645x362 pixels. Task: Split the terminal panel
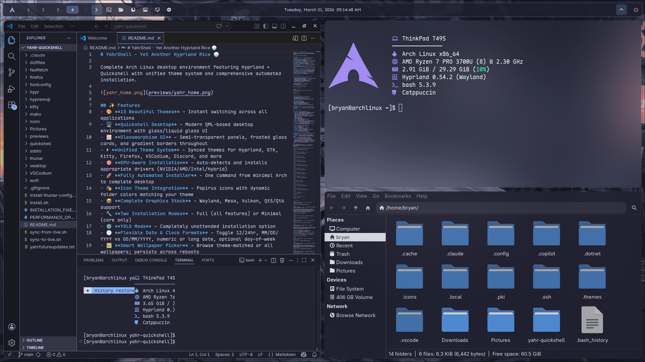pyautogui.click(x=273, y=260)
